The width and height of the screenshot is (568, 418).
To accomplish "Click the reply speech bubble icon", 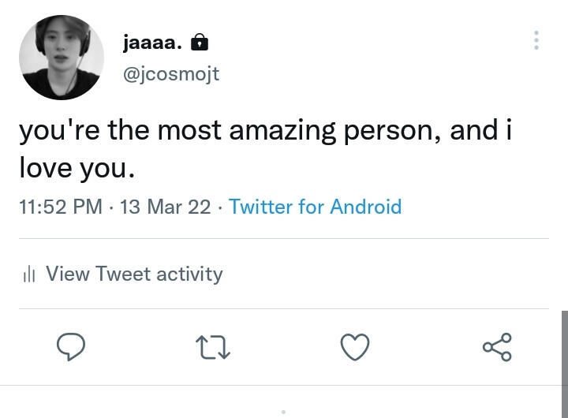I will point(71,347).
